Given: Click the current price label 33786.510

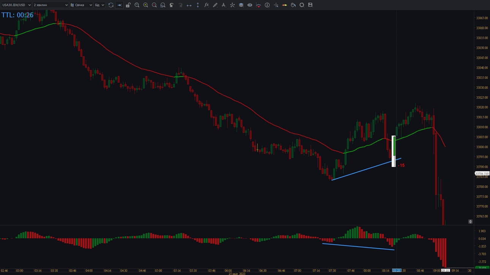Looking at the screenshot, I should click(x=482, y=174).
